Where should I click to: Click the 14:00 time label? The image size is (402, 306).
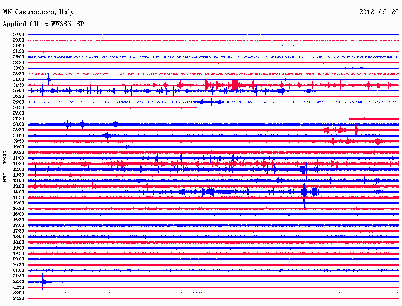(18, 192)
